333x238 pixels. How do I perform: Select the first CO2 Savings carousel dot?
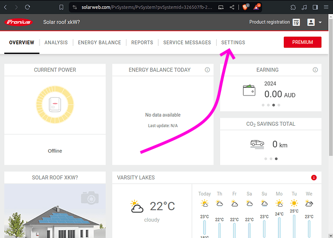pyautogui.click(x=266, y=159)
